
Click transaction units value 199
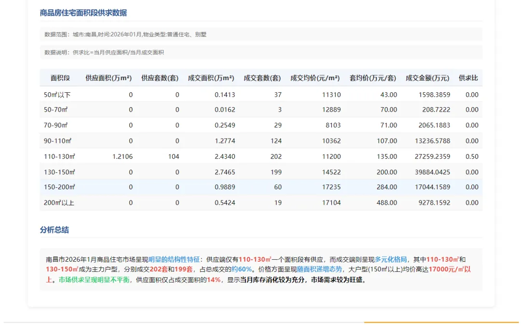tap(276, 172)
